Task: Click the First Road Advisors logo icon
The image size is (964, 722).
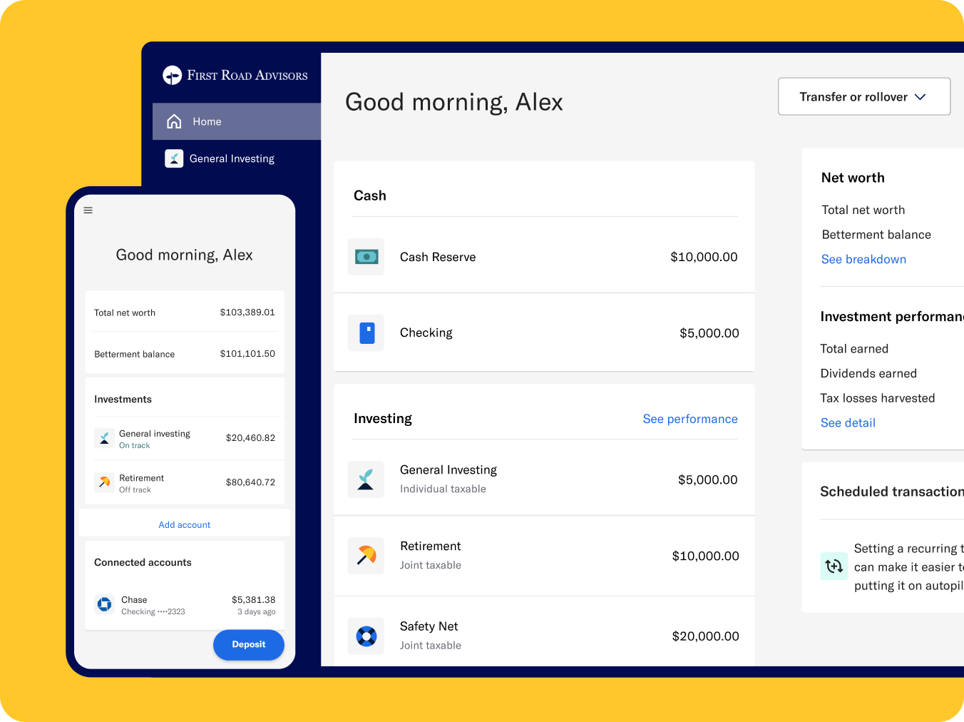Action: (x=172, y=76)
